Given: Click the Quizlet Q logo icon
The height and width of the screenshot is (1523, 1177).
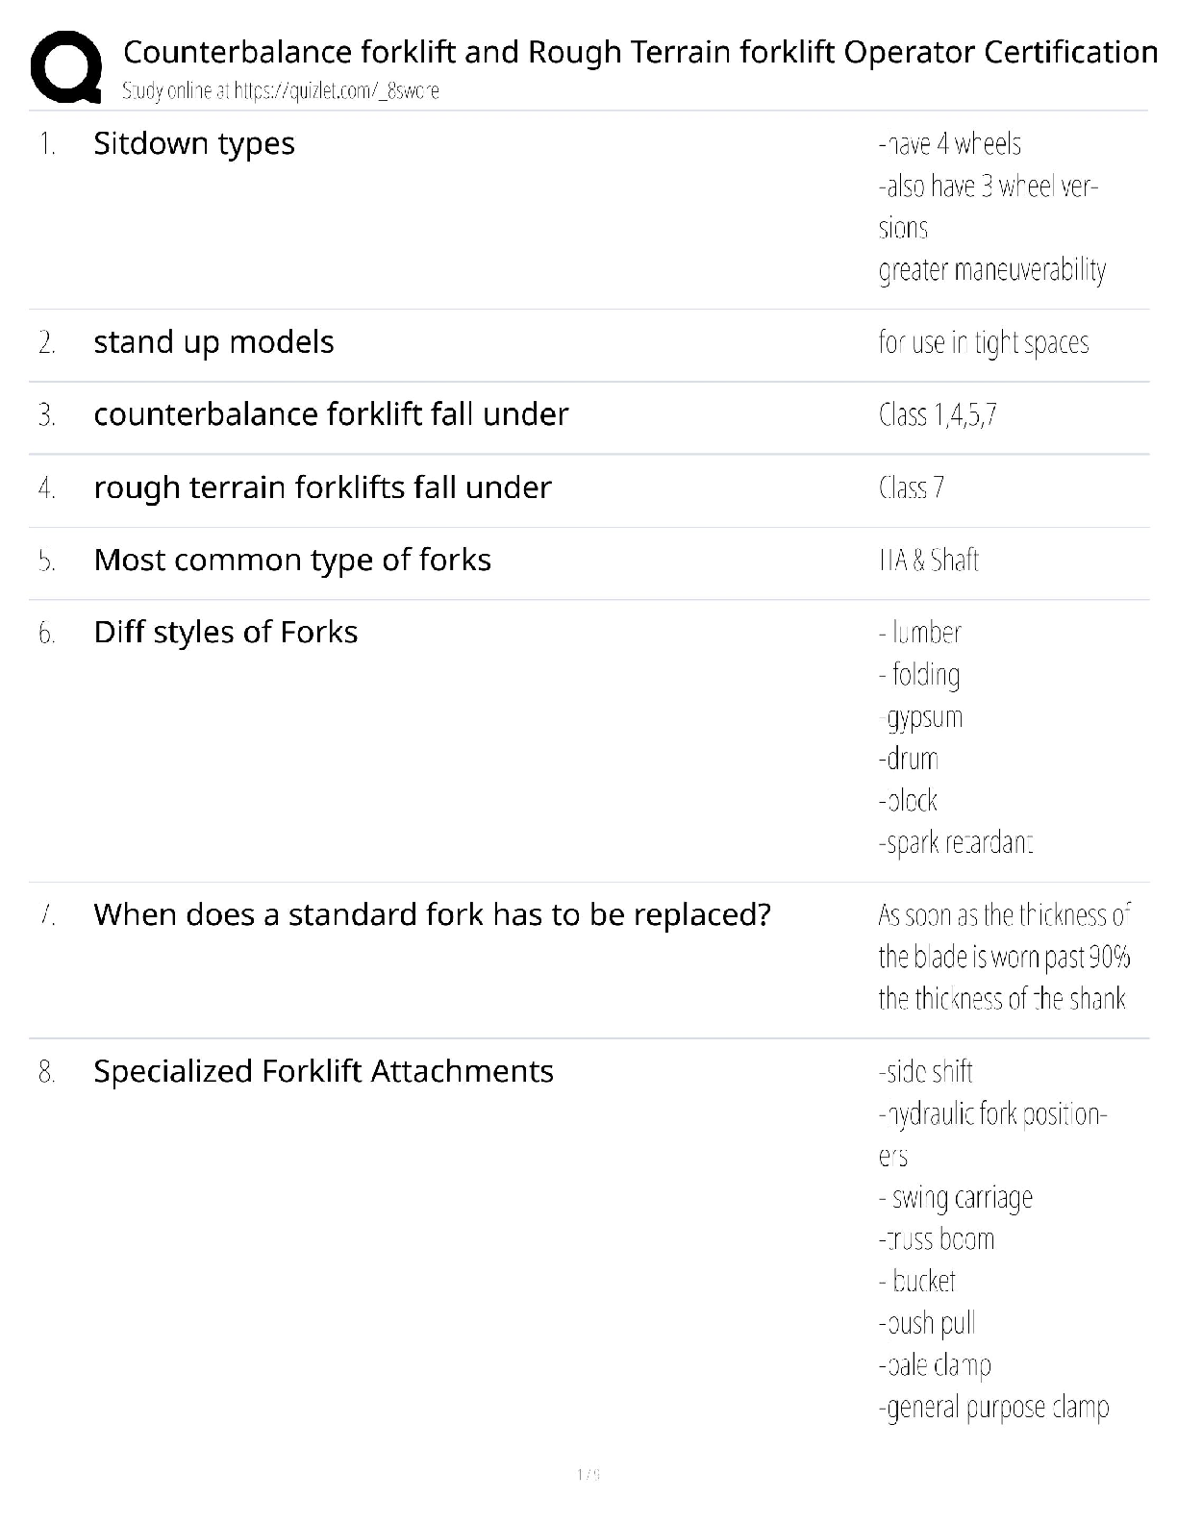Looking at the screenshot, I should (65, 67).
